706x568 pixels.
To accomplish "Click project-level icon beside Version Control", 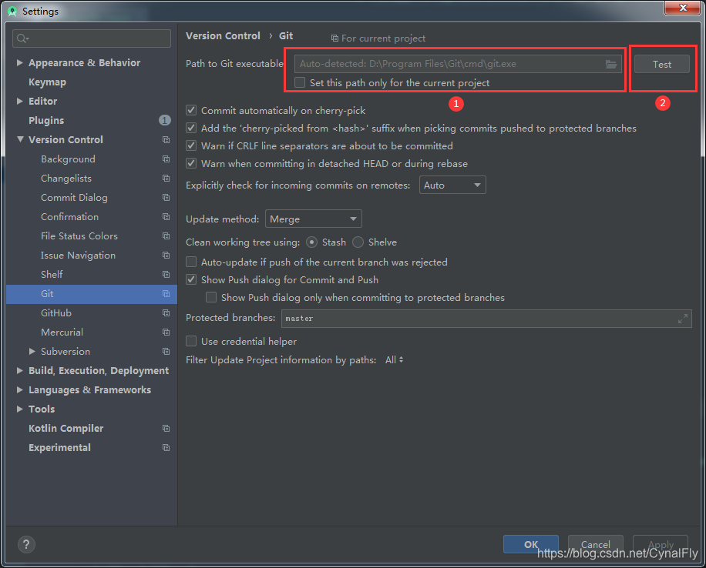I will point(166,140).
